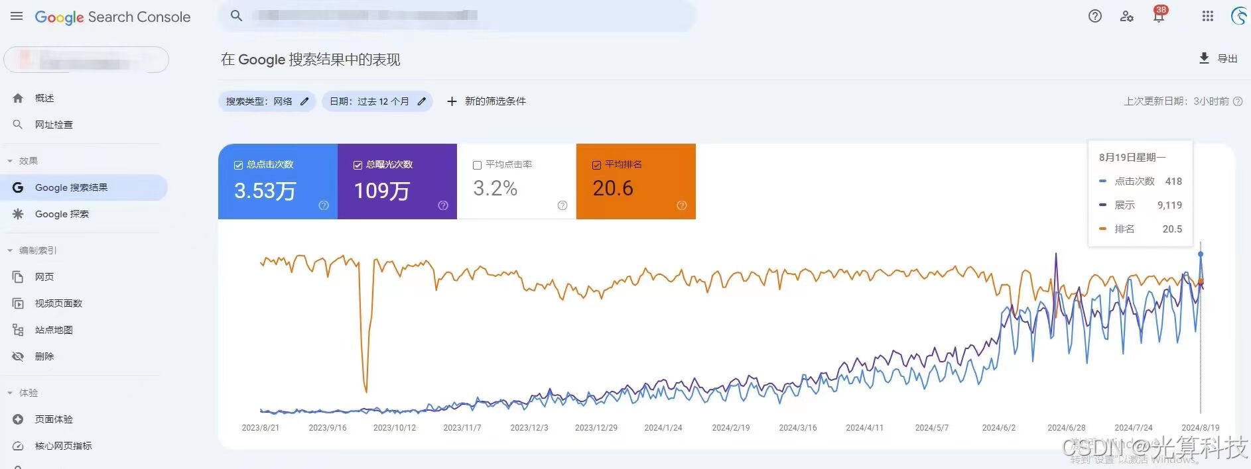Click the Google Search Console logo
Viewport: 1251px width, 469px height.
[x=113, y=17]
